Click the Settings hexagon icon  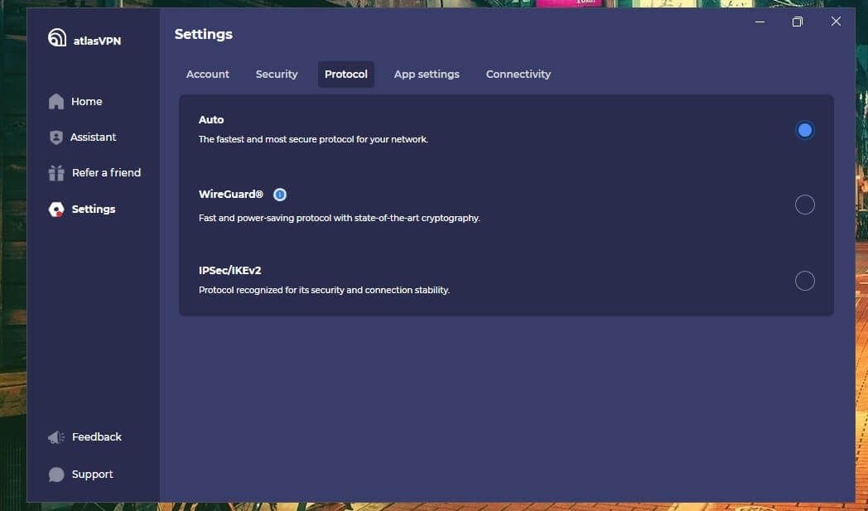tap(56, 210)
